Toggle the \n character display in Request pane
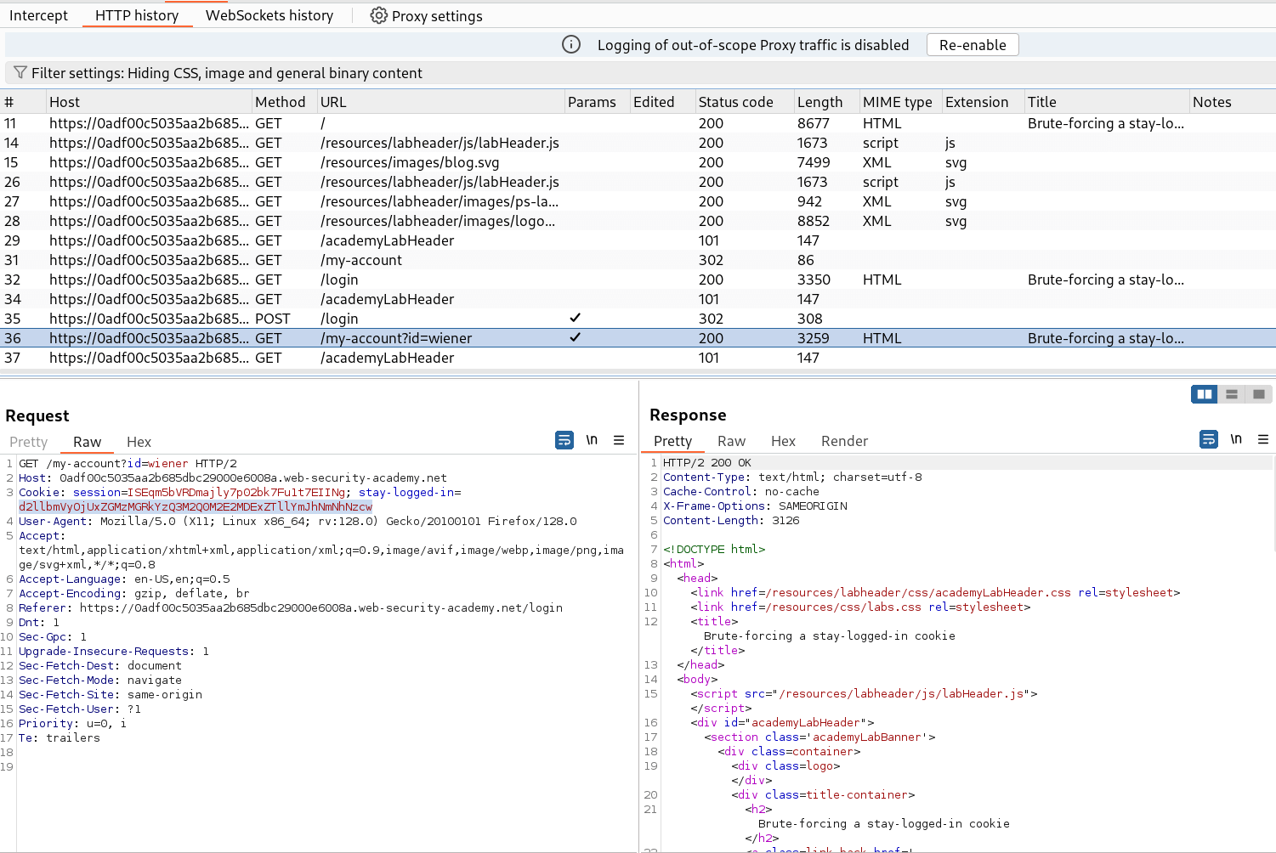 coord(592,440)
